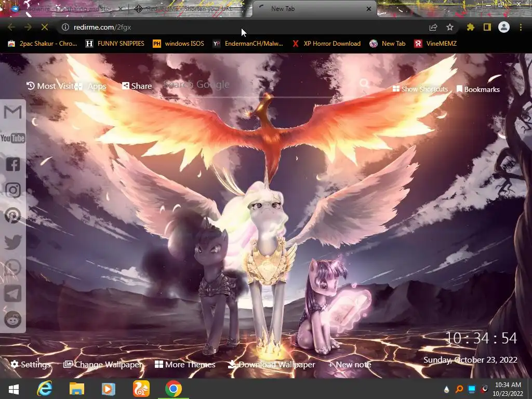Open Telegram from the left sidebar
This screenshot has width=532, height=399.
coord(13,294)
